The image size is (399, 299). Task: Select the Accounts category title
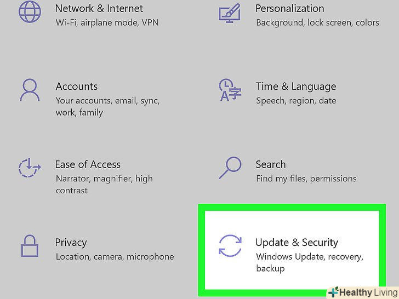77,87
